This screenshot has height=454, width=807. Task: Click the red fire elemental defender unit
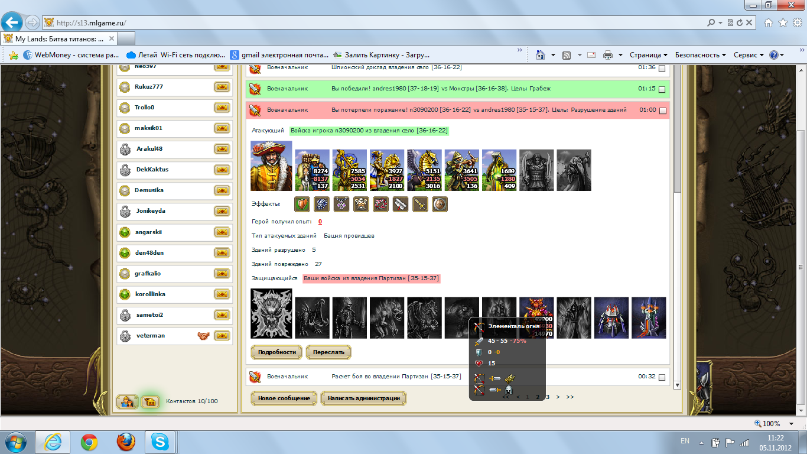(x=537, y=318)
